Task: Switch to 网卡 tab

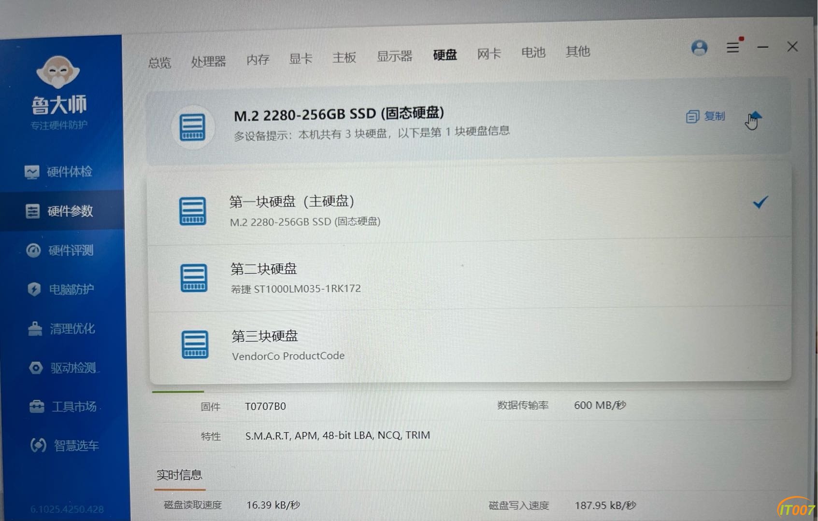Action: click(x=489, y=54)
